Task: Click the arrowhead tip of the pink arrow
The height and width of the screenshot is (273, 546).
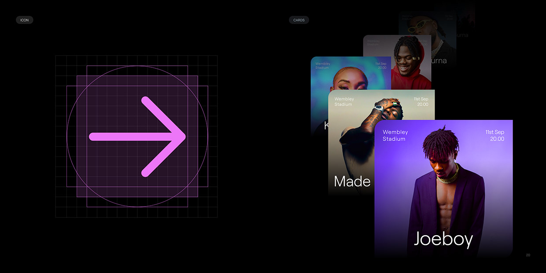Action: pyautogui.click(x=184, y=136)
